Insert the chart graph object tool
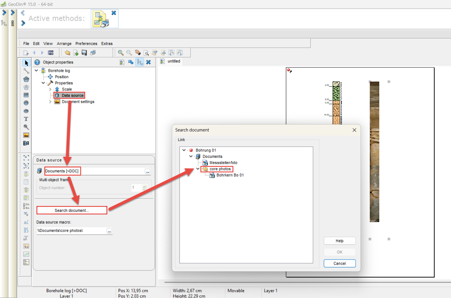The image size is (451, 298). coord(26,254)
